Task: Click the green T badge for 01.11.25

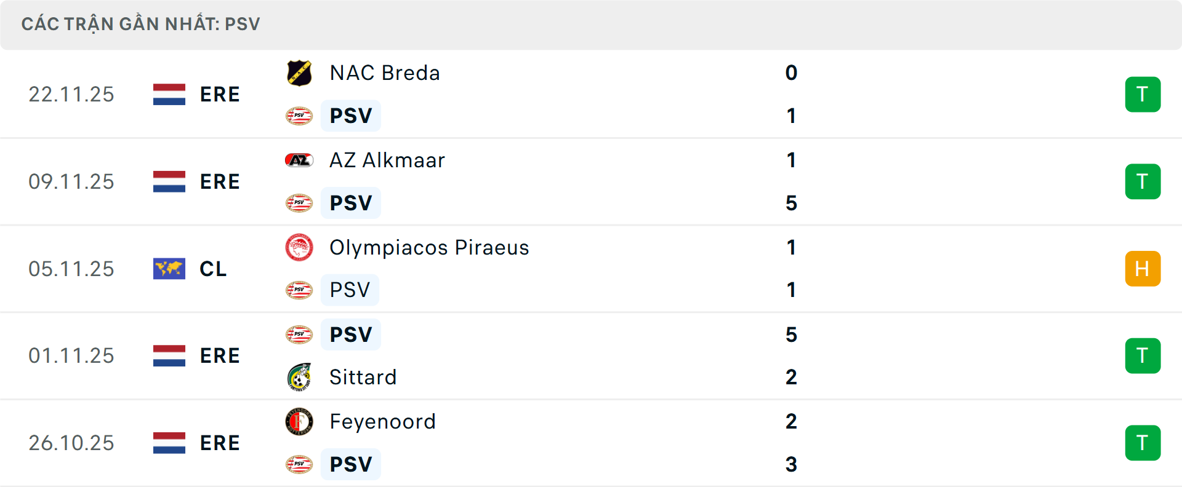Action: tap(1143, 356)
